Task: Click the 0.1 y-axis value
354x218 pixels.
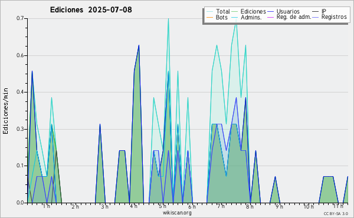Action: [20, 166]
